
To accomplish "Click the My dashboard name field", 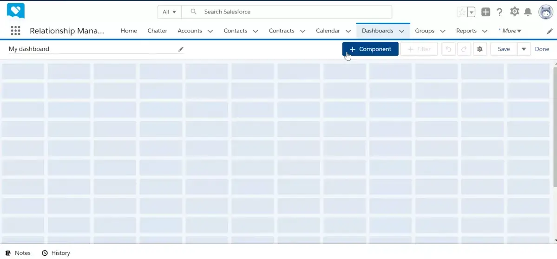I will 96,49.
